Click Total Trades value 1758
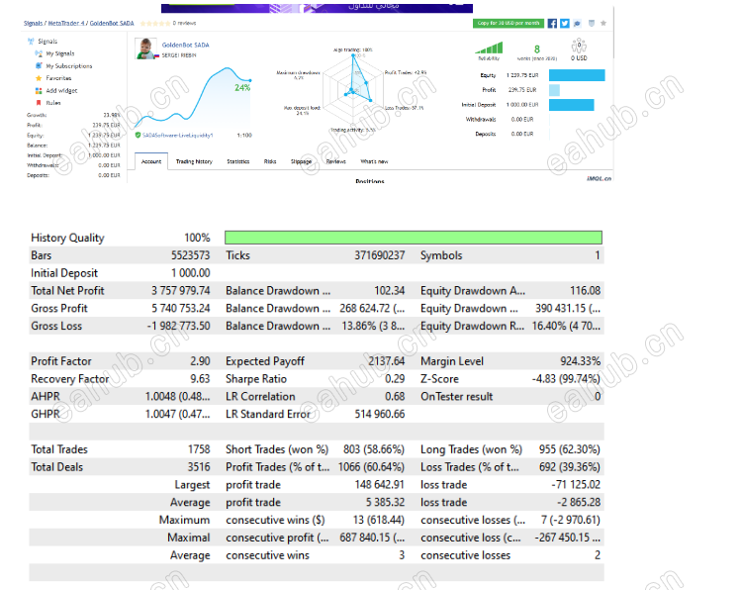 point(199,449)
